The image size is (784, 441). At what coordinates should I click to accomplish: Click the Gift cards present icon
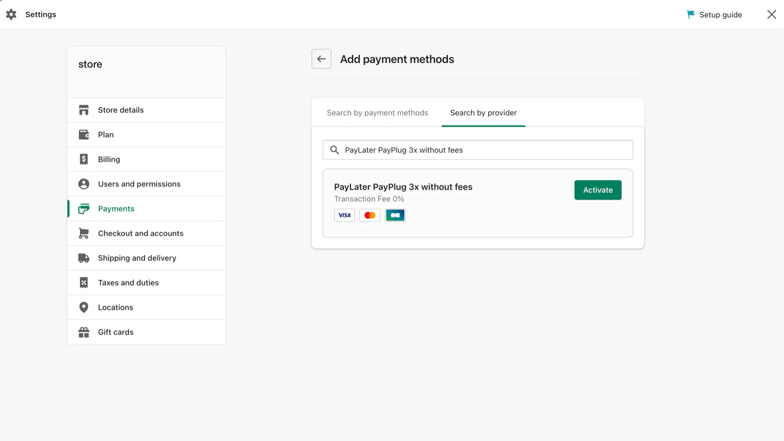point(84,332)
